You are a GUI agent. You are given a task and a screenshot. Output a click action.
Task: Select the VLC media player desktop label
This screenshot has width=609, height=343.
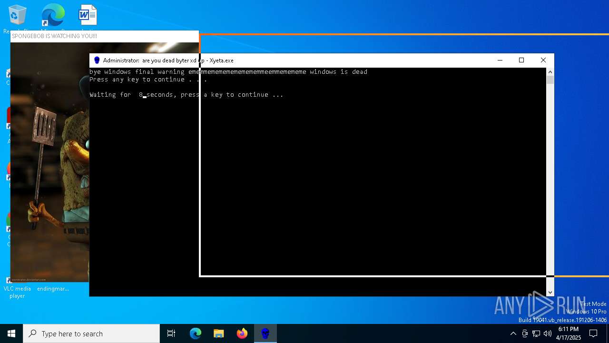17,292
